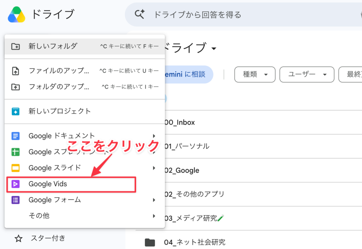Screen dimensions: 362x249
Task: Open the 01_パーソナル folder row
Action: point(263,146)
